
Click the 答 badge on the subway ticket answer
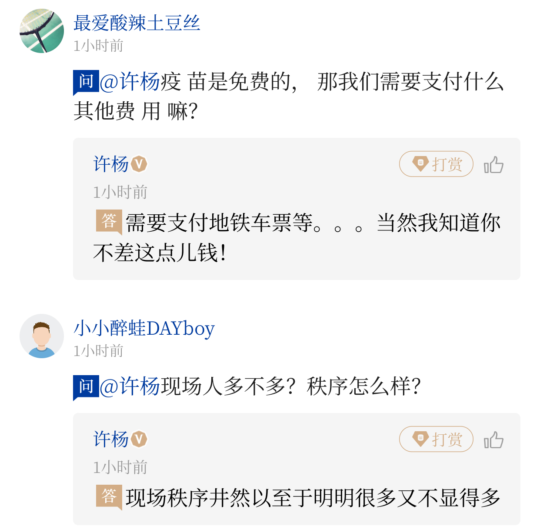tap(109, 222)
